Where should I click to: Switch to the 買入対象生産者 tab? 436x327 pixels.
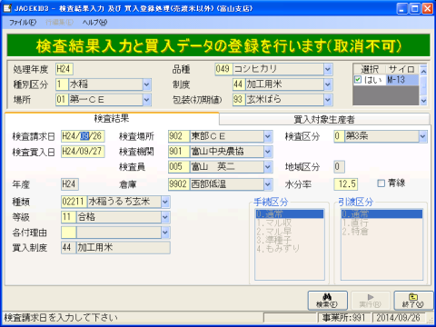coord(324,120)
